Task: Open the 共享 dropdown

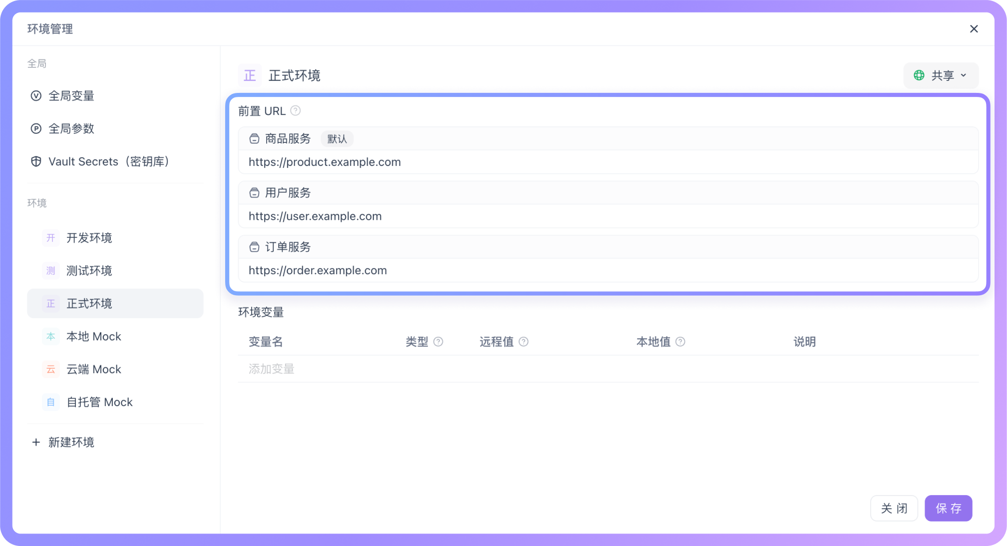Action: point(941,75)
